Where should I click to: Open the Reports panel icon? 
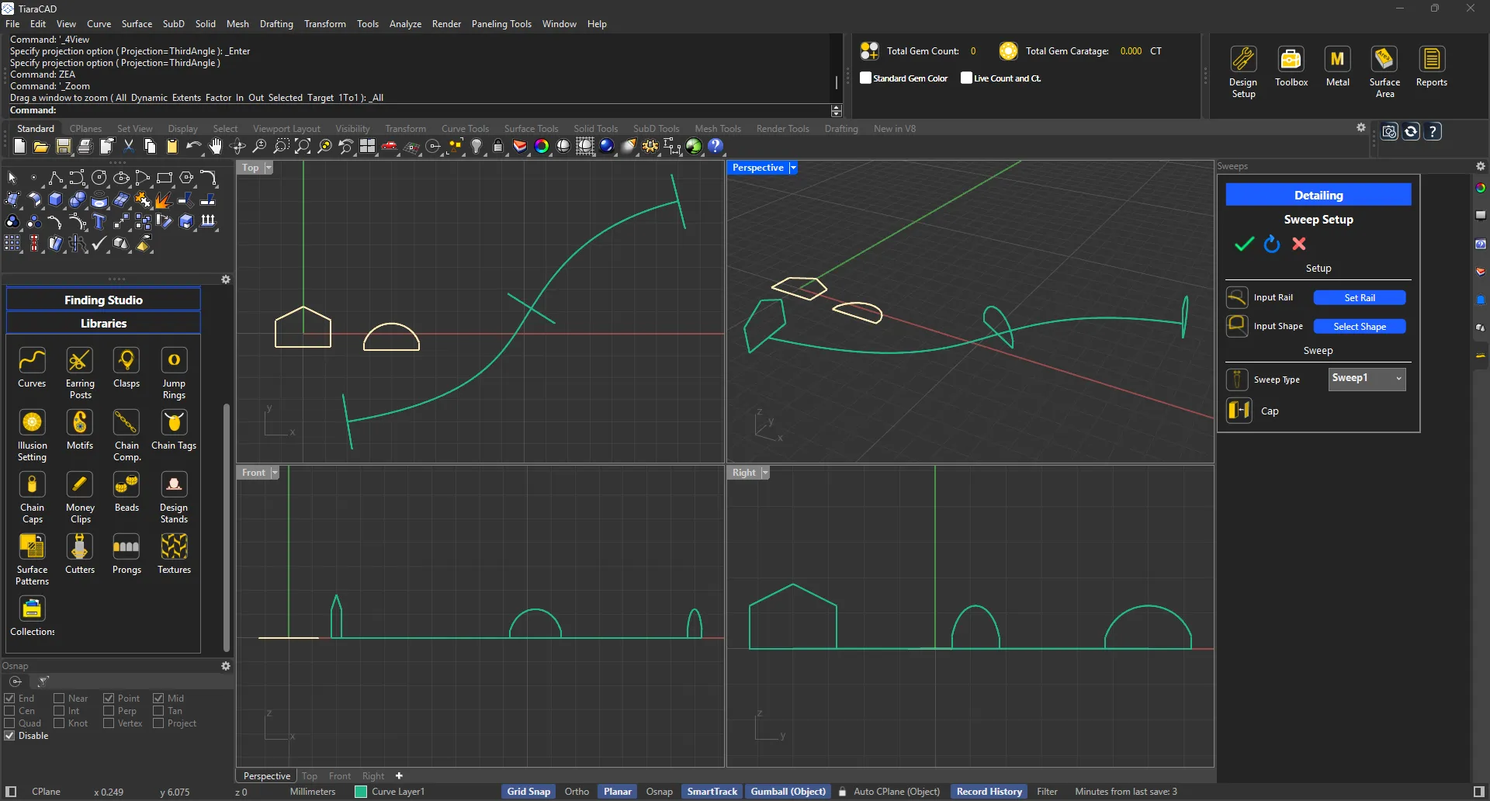coord(1431,61)
